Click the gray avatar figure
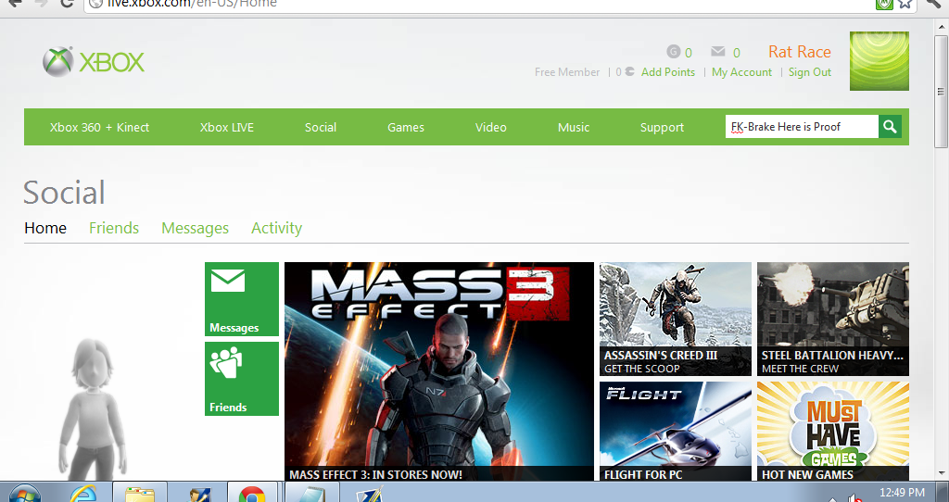This screenshot has width=949, height=502. tap(94, 408)
